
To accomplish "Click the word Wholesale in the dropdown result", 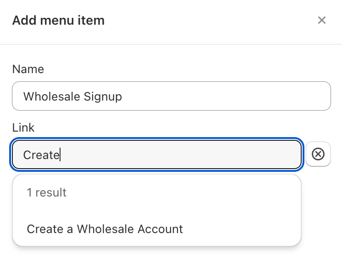I will point(102,229).
